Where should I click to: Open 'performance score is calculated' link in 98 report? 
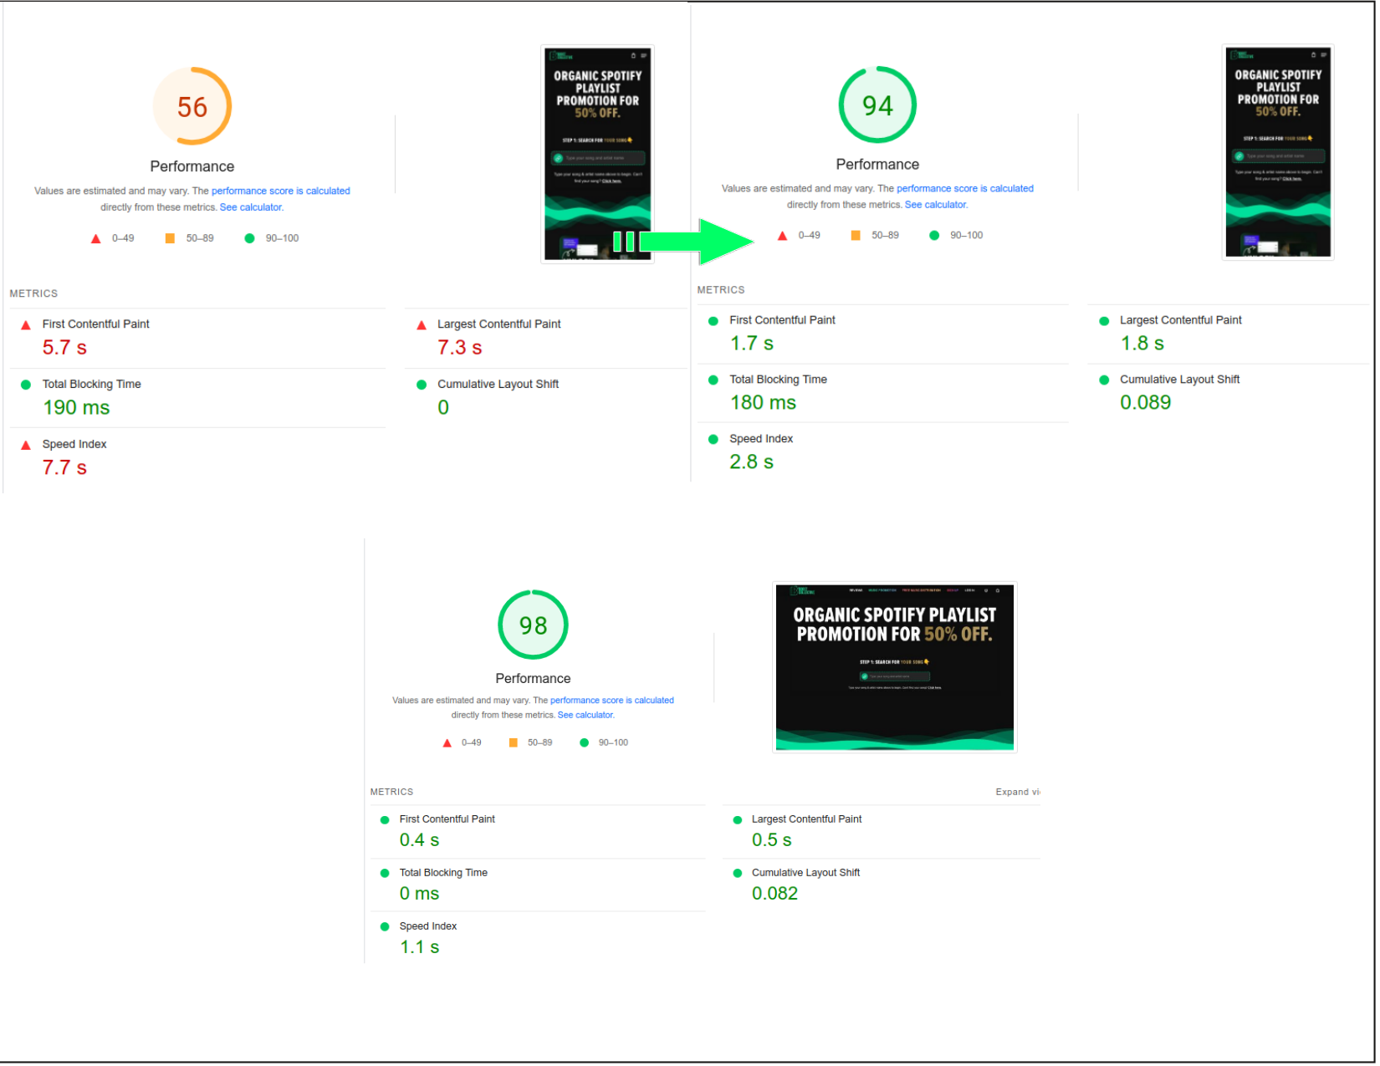(x=612, y=701)
